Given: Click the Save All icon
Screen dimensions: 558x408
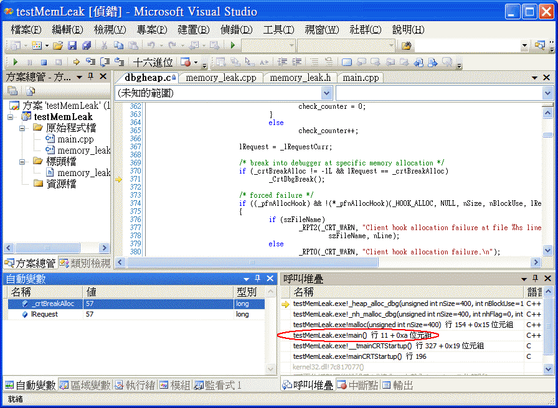Looking at the screenshot, I should point(87,45).
